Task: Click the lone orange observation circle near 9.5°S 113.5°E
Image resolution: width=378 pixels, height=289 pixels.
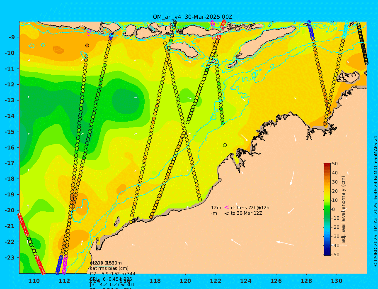Action: pos(87,45)
